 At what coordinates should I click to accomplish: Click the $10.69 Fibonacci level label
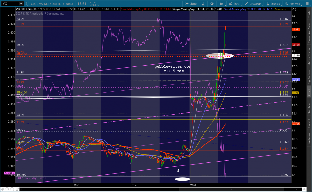(x=284, y=142)
